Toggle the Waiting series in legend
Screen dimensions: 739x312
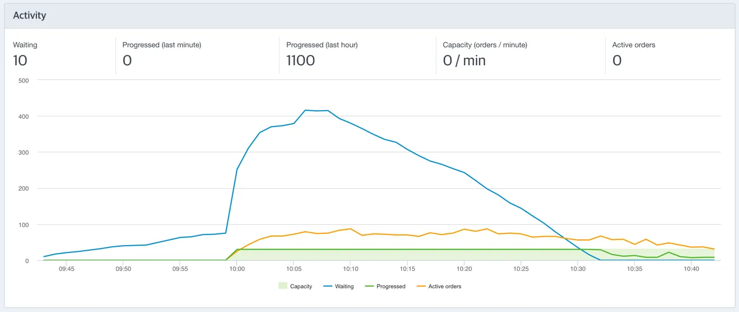coord(339,286)
